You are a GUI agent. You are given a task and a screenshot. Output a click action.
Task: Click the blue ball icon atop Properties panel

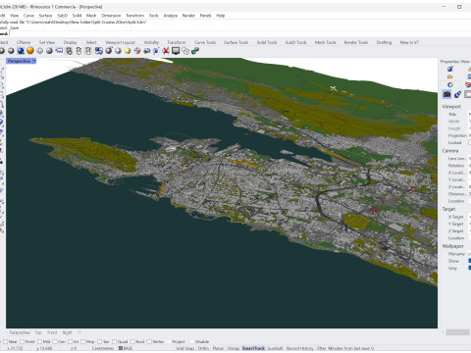[450, 69]
